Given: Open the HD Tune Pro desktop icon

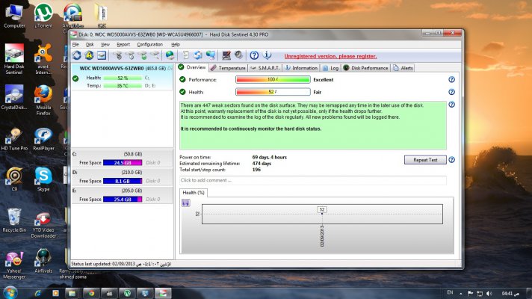Looking at the screenshot, I should click(14, 139).
